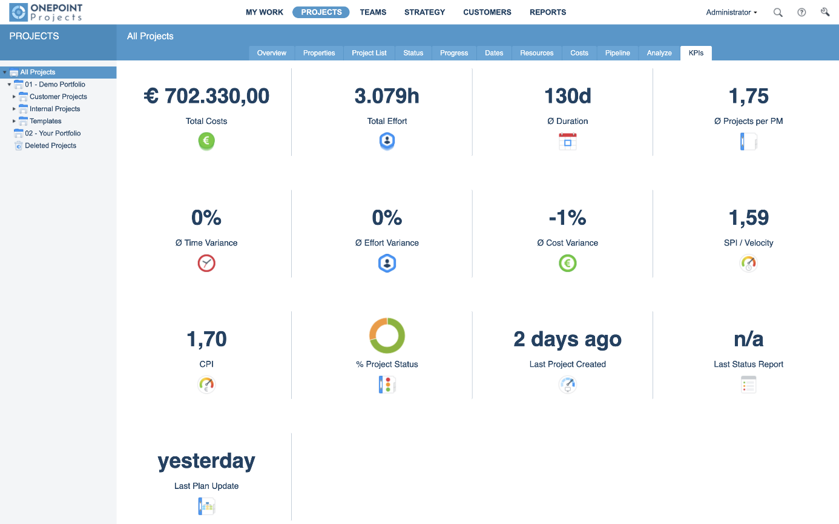Click the Effort Variance person icon
The image size is (839, 524).
pyautogui.click(x=387, y=264)
